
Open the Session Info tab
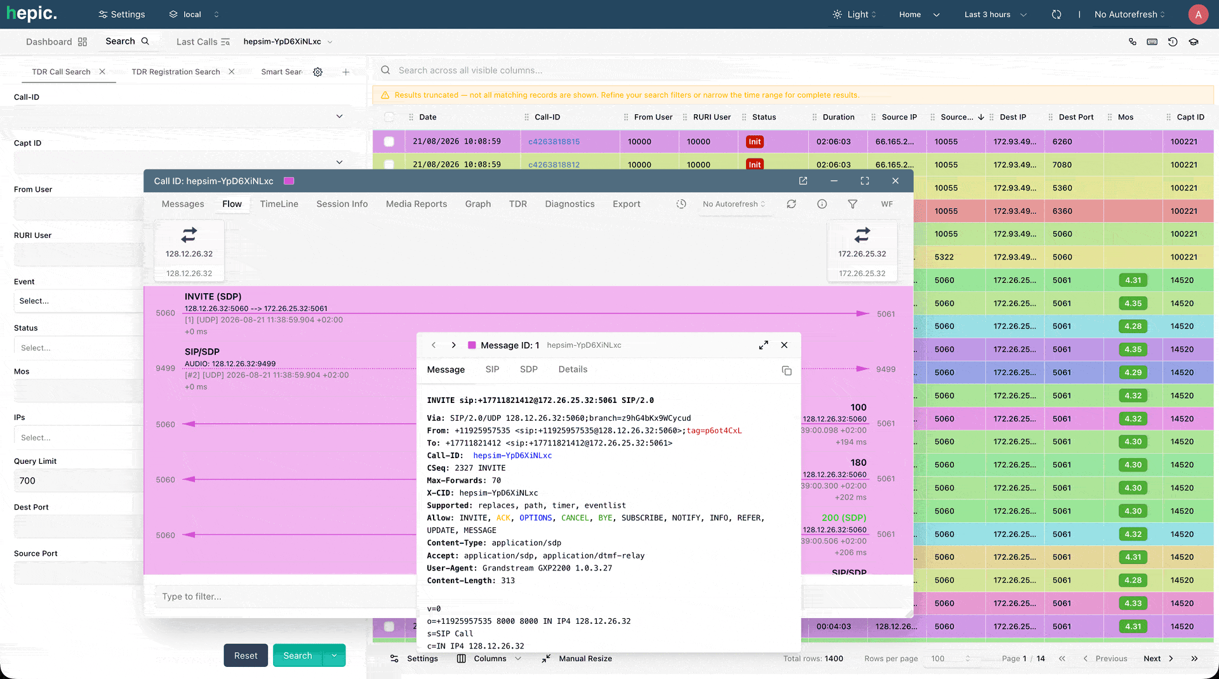coord(342,204)
